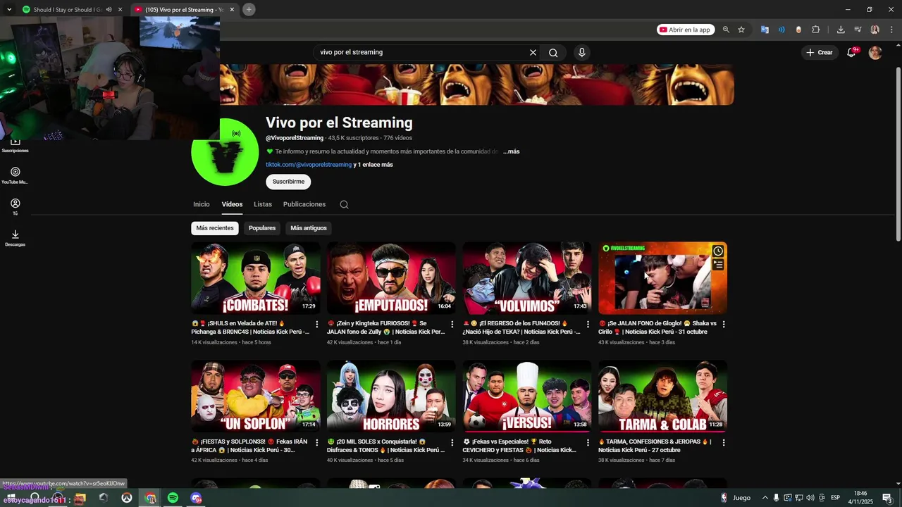Select the Populares filter chip

(262, 228)
